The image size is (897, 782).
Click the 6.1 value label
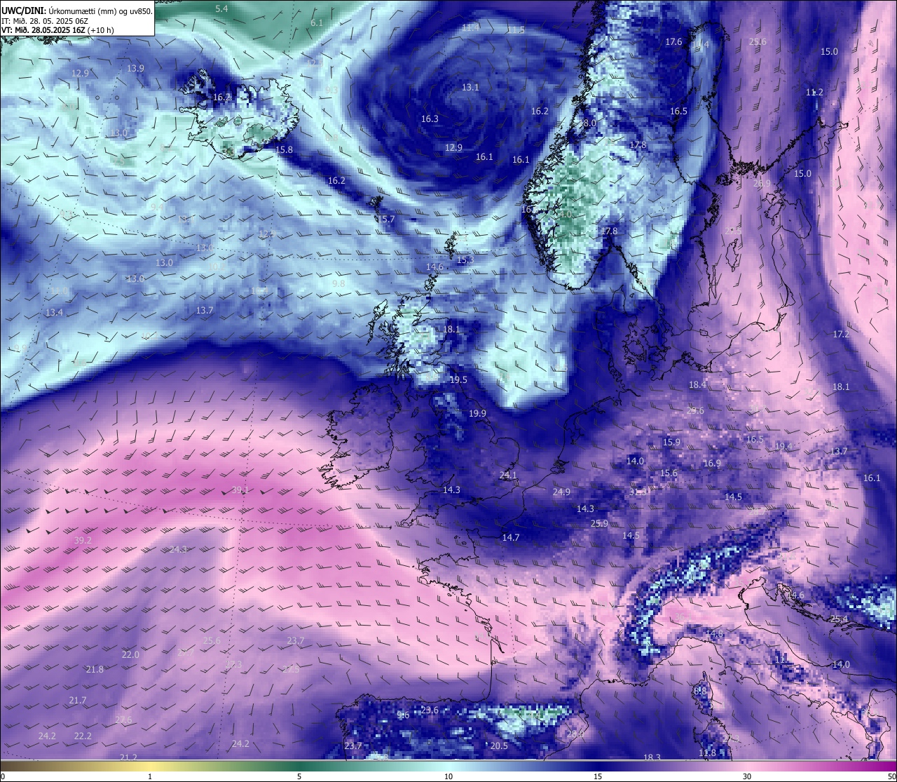[317, 22]
